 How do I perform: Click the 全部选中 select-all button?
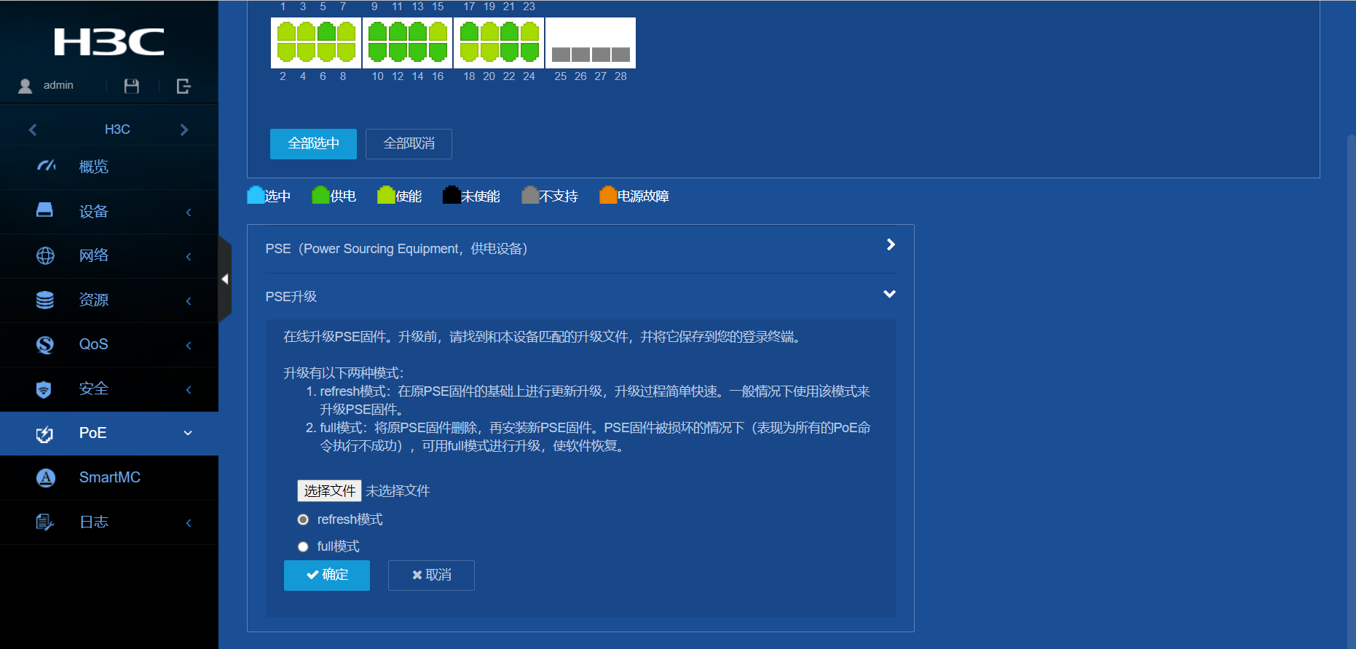[313, 144]
